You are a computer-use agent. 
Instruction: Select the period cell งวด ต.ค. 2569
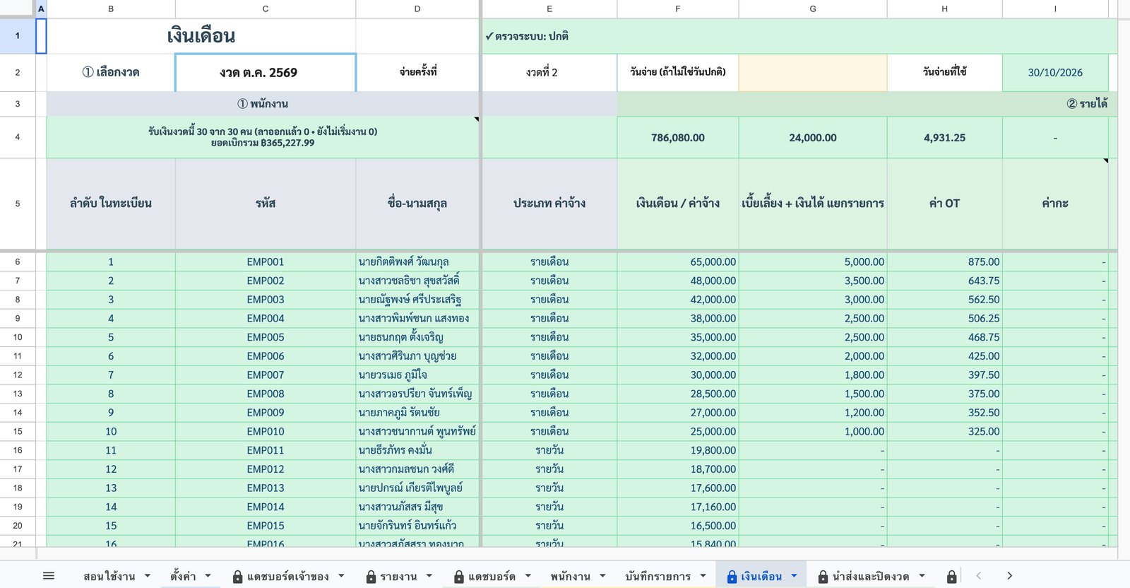[266, 73]
